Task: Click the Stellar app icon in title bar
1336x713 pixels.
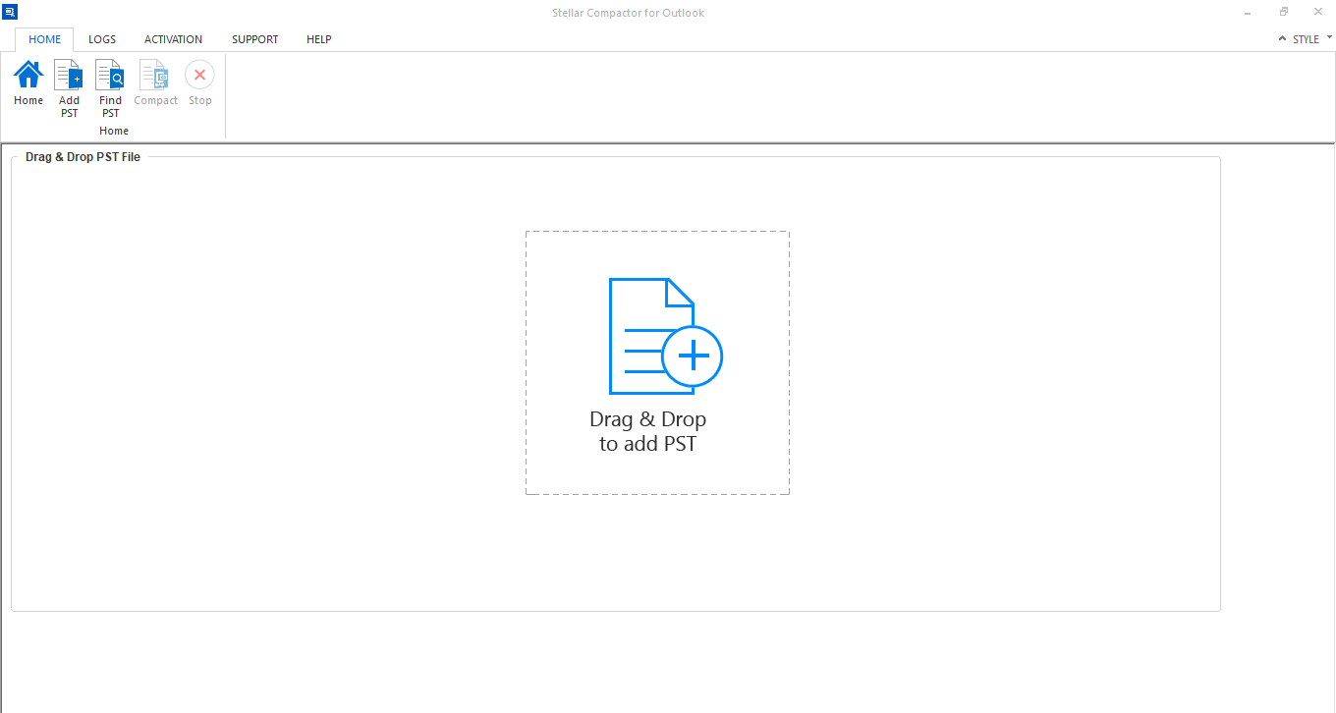Action: coord(10,12)
